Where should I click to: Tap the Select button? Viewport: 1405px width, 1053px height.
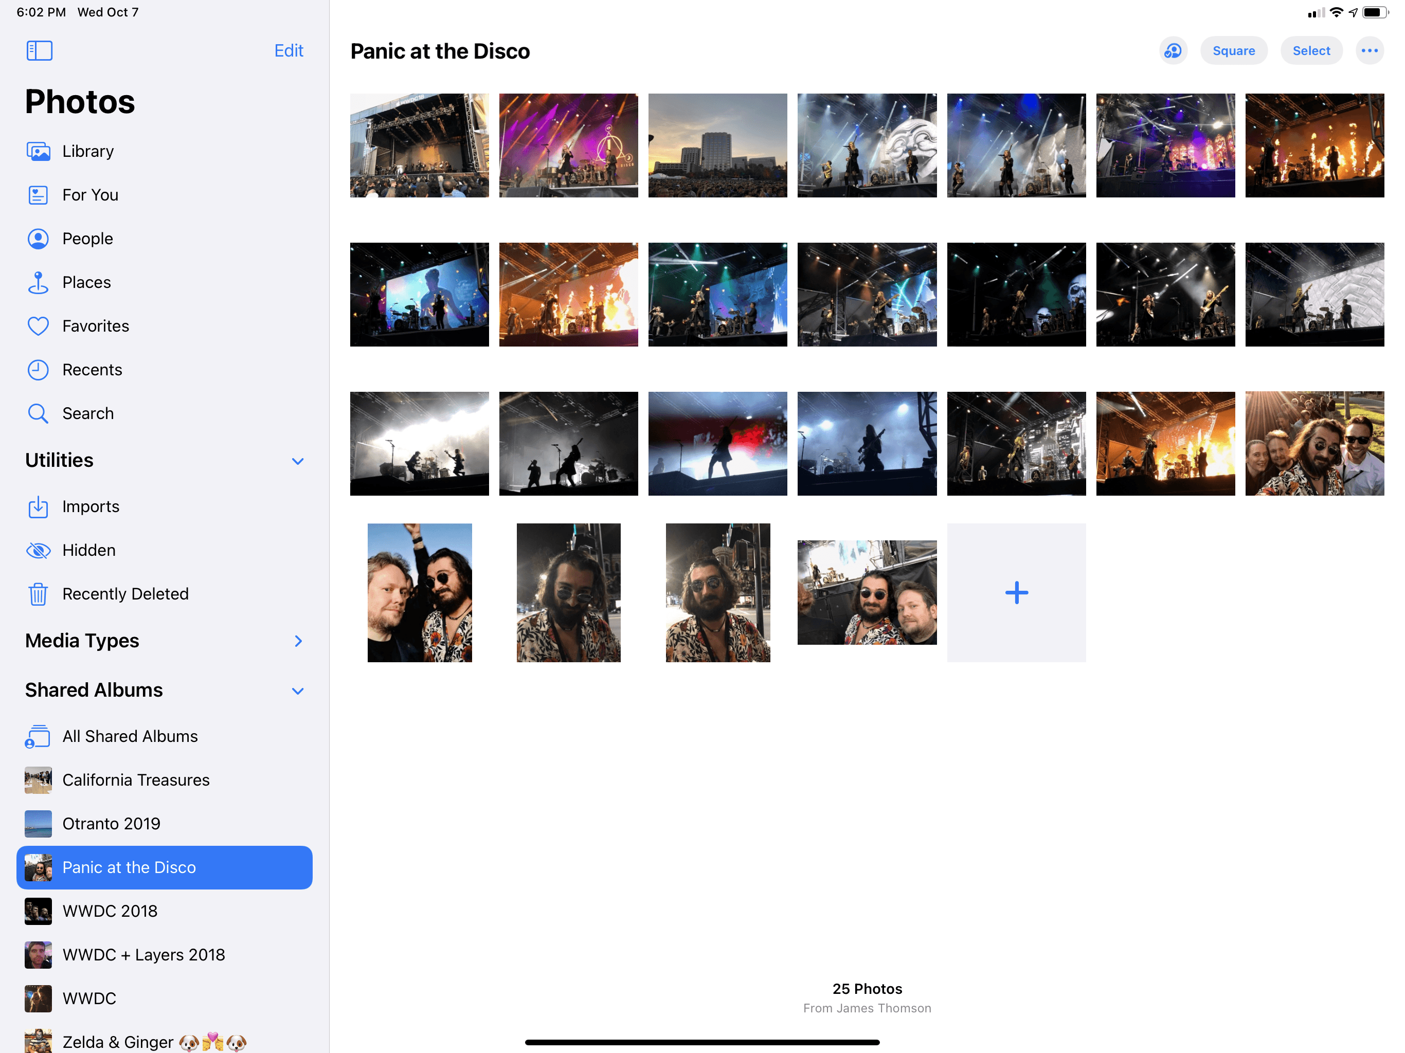coord(1311,51)
